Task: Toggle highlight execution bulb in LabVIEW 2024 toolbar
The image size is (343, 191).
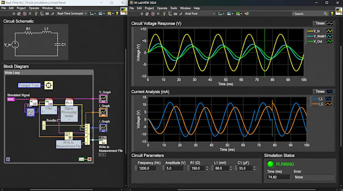Action: pyautogui.click(x=164, y=14)
